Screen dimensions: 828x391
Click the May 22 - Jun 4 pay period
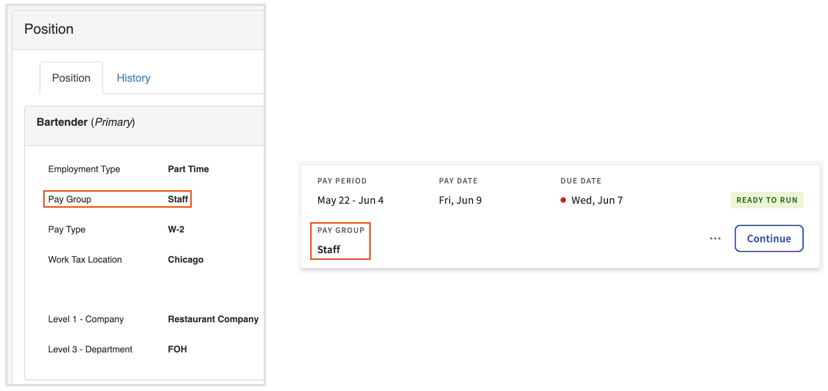pos(350,200)
